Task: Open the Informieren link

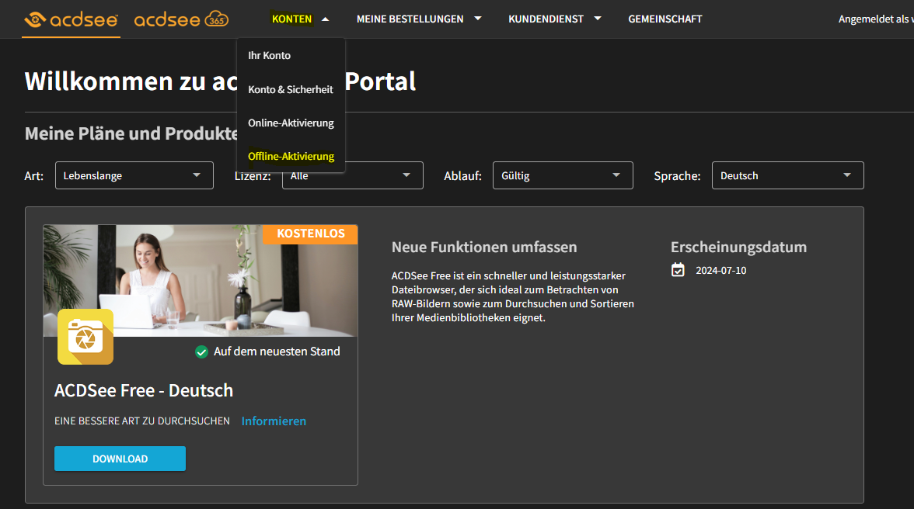Action: [274, 421]
